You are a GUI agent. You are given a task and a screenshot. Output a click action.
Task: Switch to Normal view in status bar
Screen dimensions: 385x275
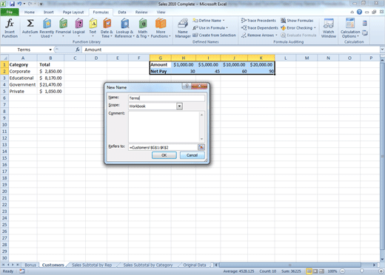[309, 271]
